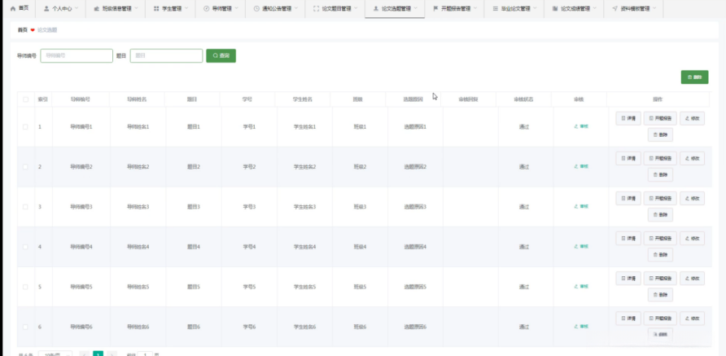The image size is (726, 356).
Task: Expand the 导师管理 menu
Action: [221, 8]
